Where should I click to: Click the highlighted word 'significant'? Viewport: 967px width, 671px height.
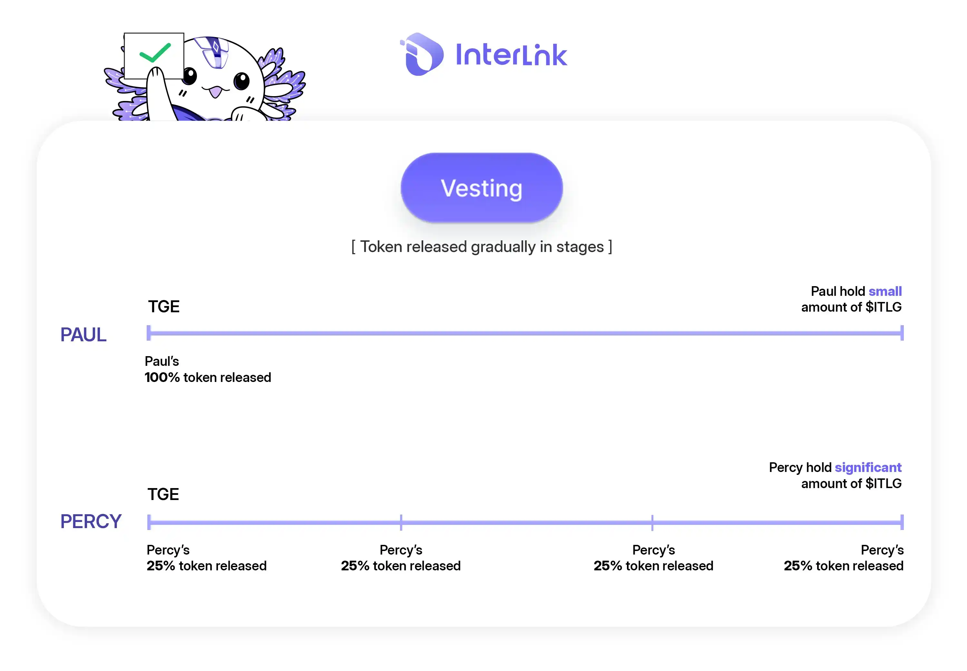[x=868, y=467]
